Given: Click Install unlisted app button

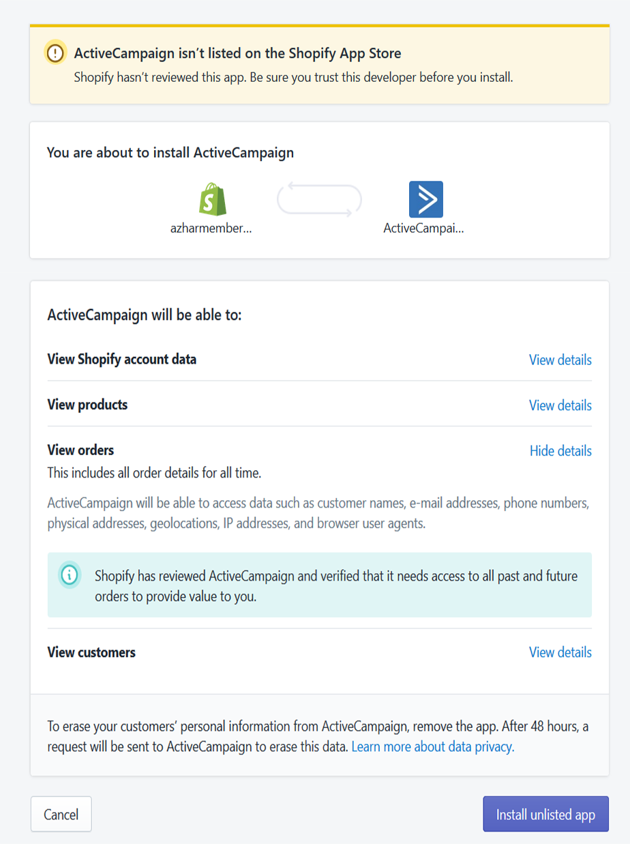Looking at the screenshot, I should [545, 814].
